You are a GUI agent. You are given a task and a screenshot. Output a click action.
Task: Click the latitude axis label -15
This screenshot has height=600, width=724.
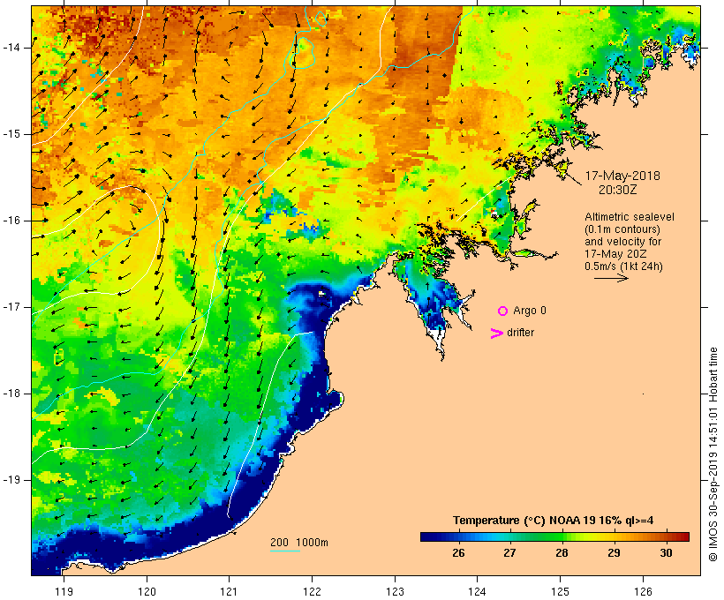(11, 134)
